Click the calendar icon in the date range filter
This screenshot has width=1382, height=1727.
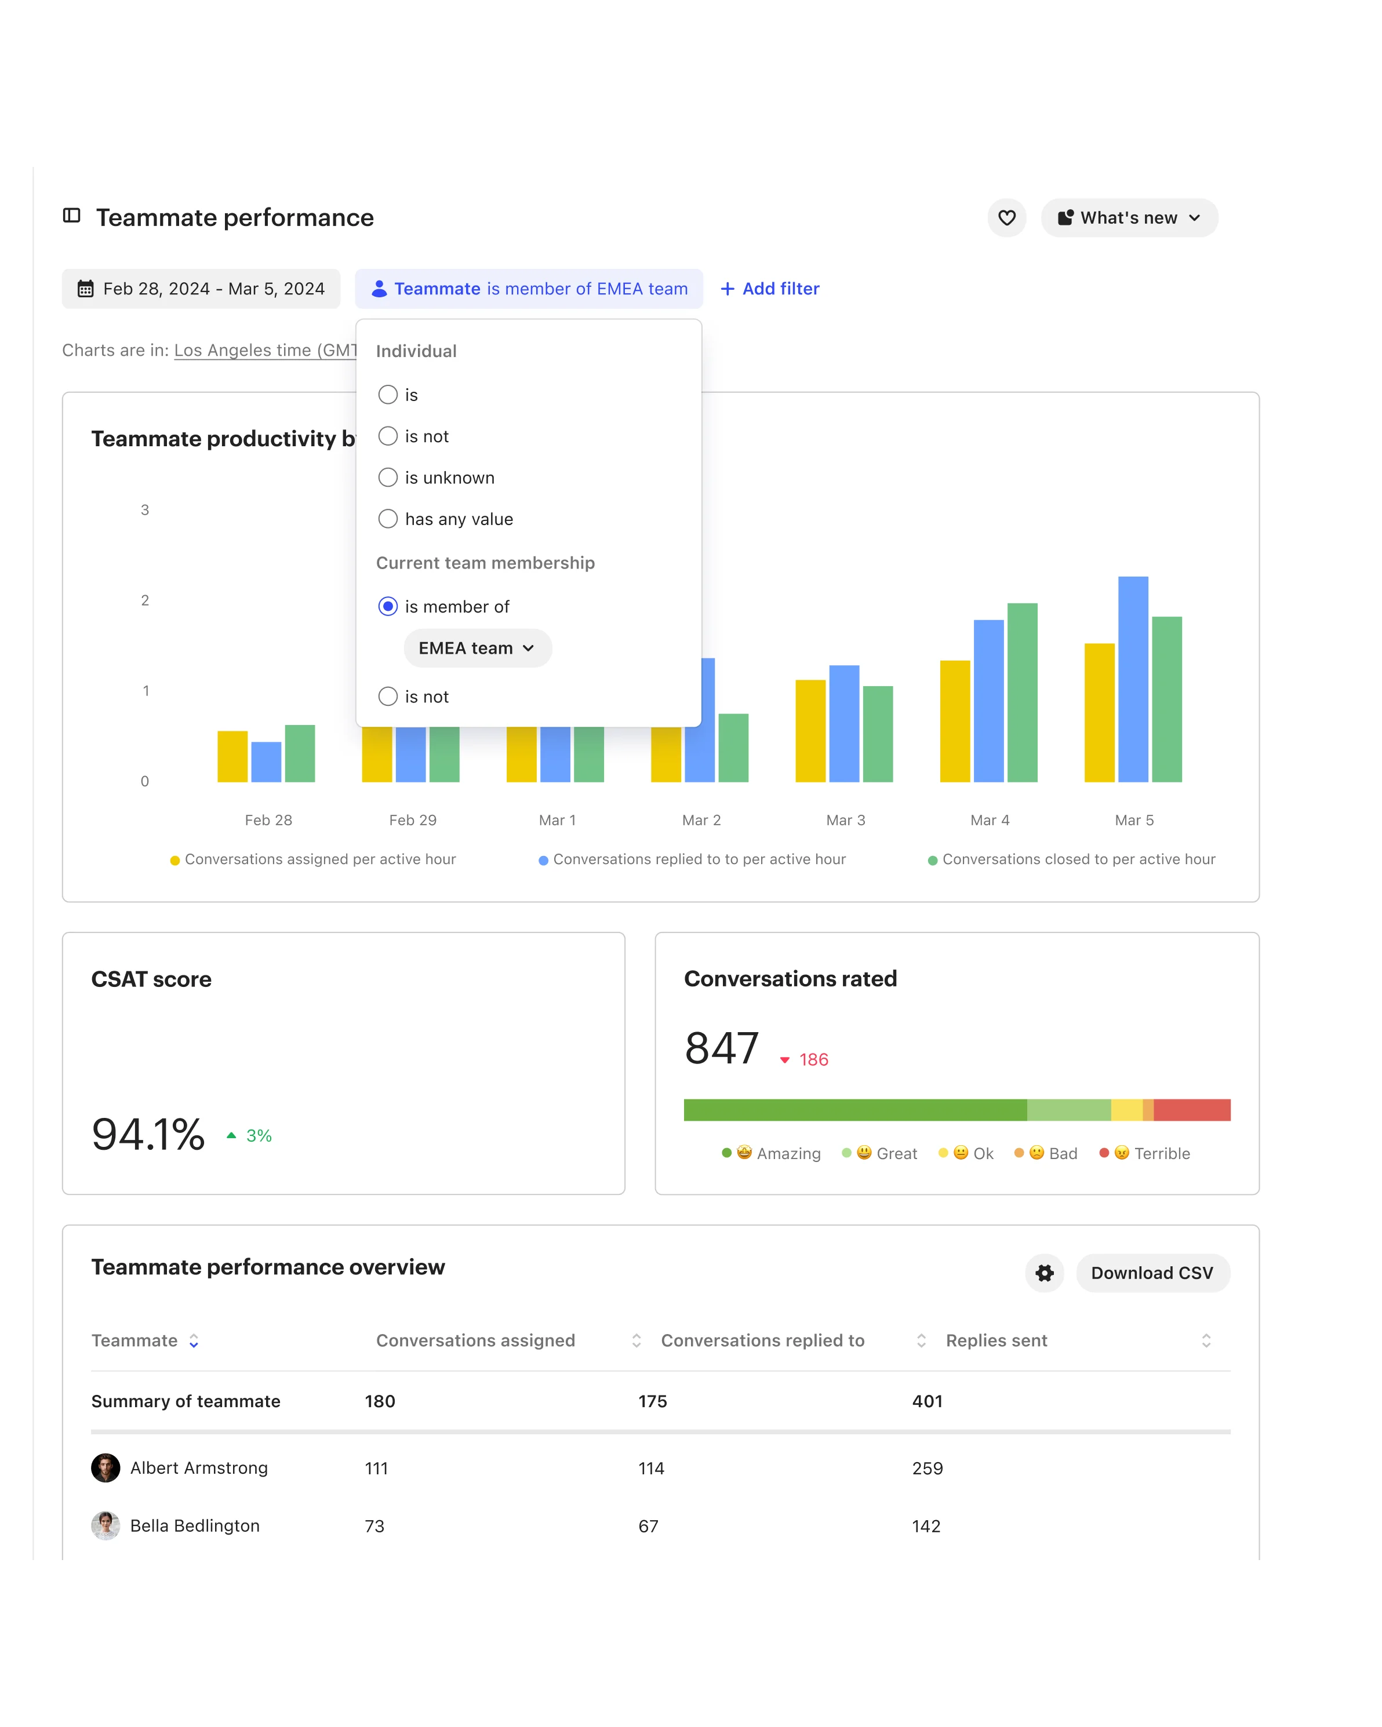86,289
